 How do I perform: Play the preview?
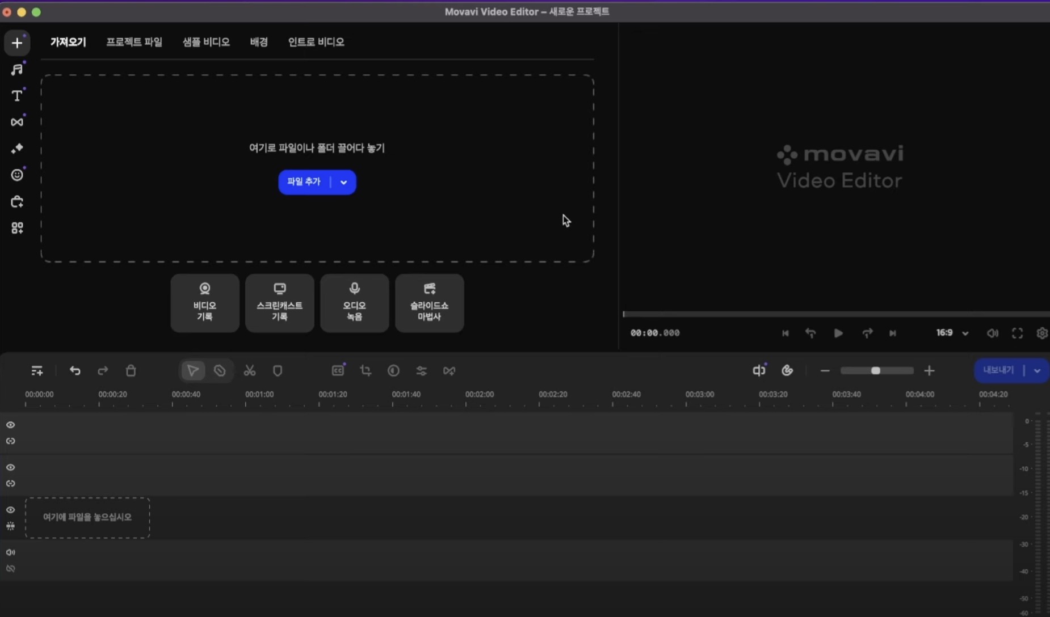coord(838,333)
